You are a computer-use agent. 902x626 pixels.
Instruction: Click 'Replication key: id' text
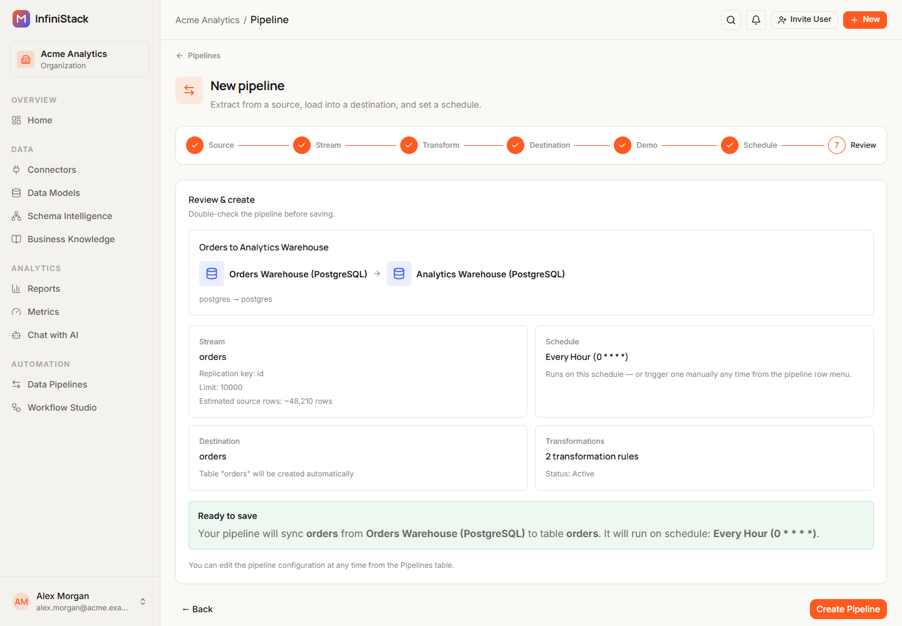pyautogui.click(x=231, y=374)
